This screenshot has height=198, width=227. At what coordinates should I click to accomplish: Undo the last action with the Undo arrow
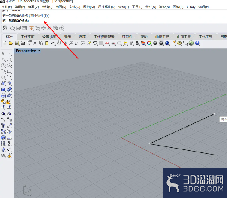tap(53, 43)
